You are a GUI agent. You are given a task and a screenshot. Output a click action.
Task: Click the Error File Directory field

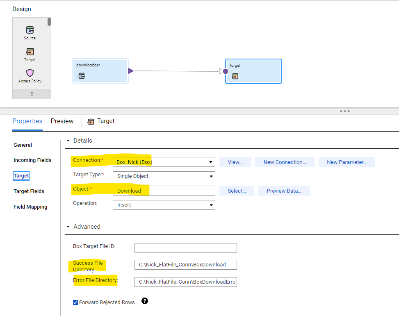(x=185, y=282)
